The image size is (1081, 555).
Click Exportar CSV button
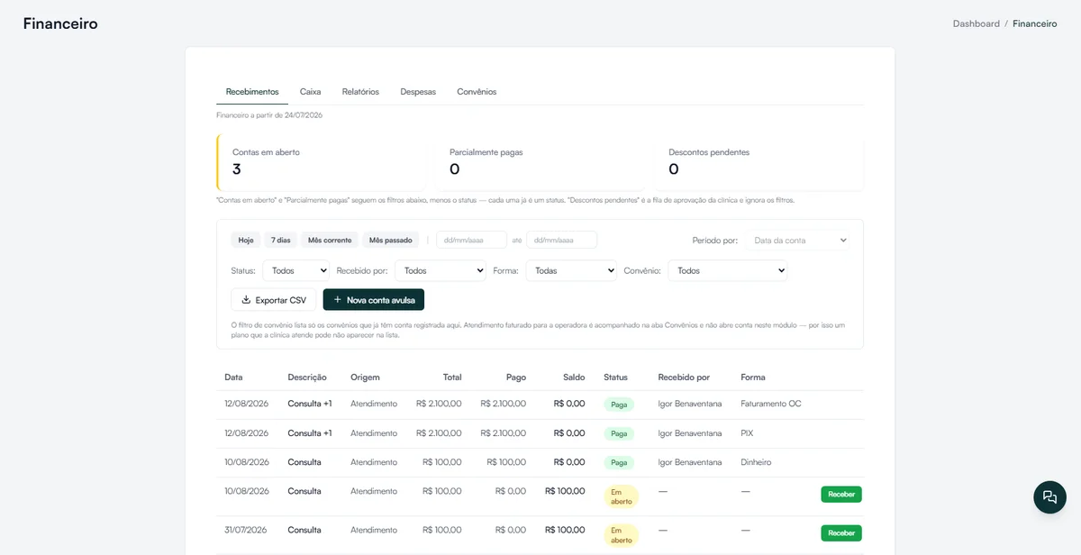[x=274, y=300]
